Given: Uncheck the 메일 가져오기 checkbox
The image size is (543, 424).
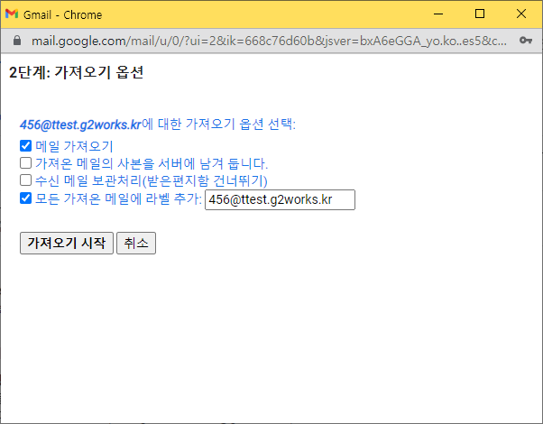Looking at the screenshot, I should pyautogui.click(x=25, y=146).
